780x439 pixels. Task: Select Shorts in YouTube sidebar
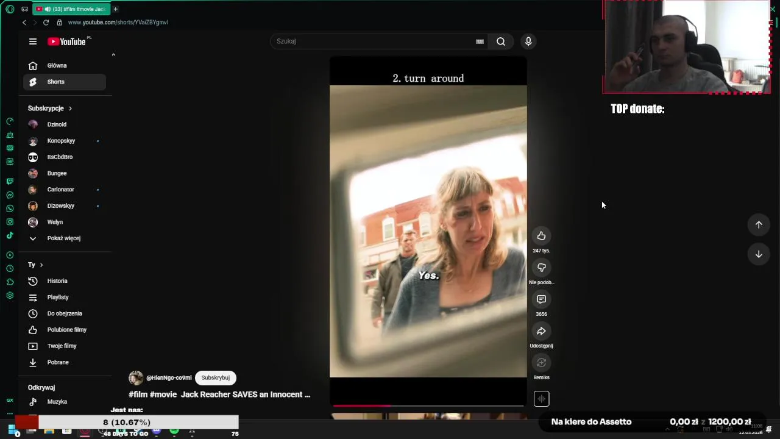[x=65, y=82]
